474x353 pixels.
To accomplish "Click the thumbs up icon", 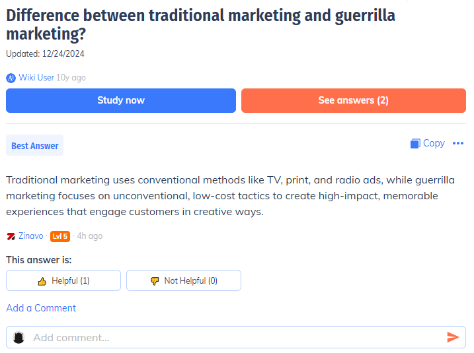I will pos(42,281).
